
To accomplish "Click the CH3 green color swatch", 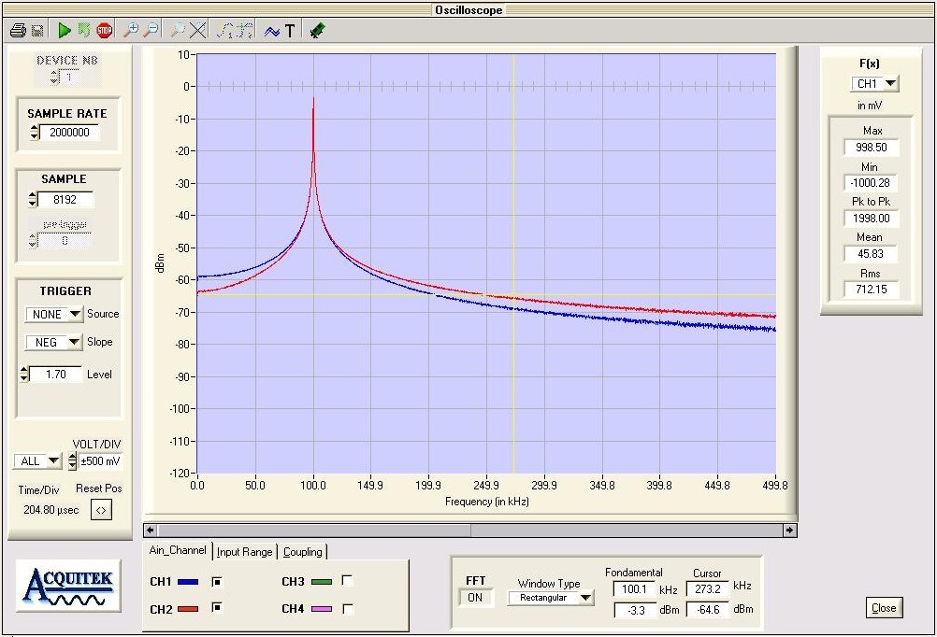I will click(x=322, y=582).
